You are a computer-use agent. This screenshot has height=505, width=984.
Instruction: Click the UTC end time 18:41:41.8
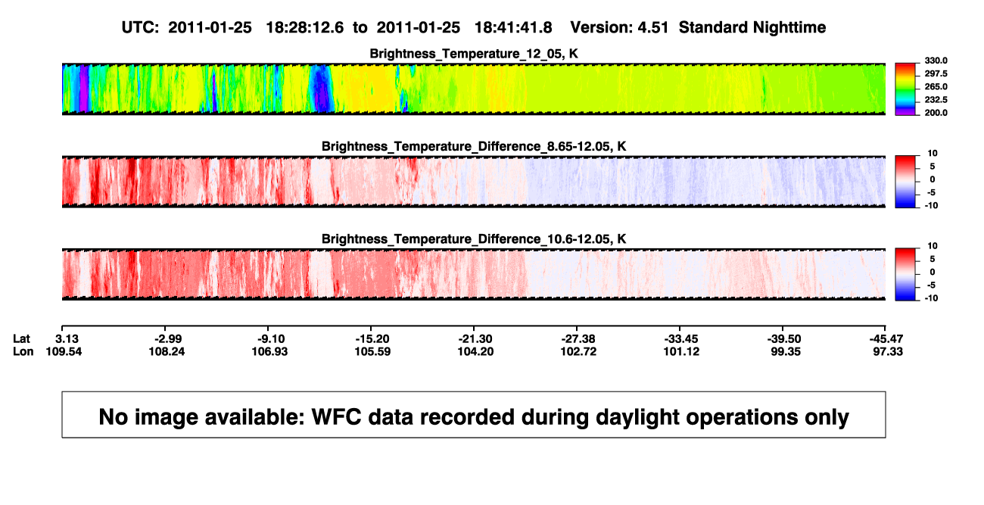click(513, 27)
